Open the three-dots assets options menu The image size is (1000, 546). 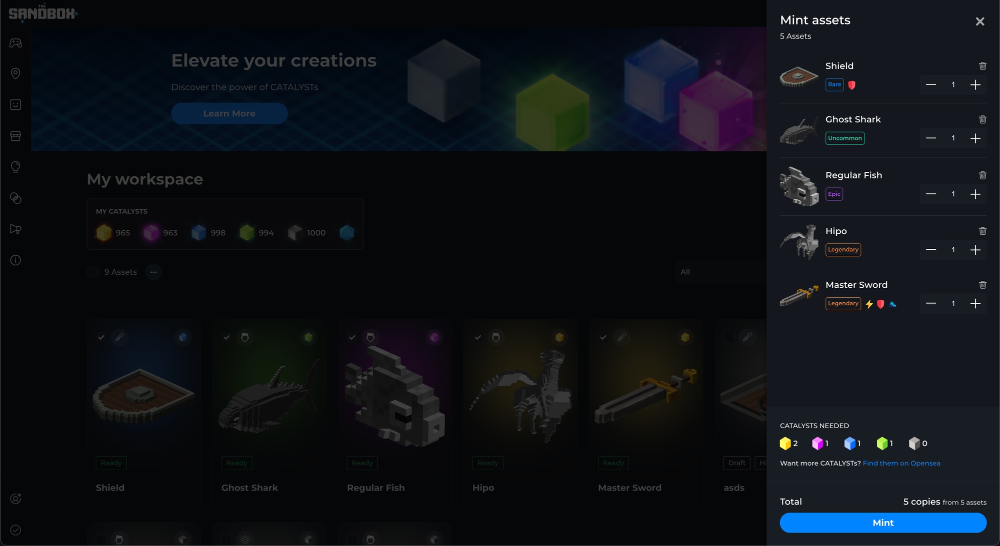[x=153, y=272]
